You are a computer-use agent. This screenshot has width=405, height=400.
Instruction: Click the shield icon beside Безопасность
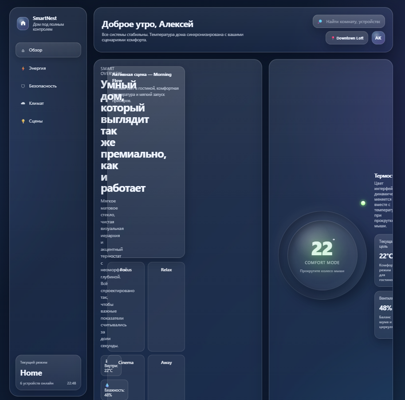click(x=23, y=86)
